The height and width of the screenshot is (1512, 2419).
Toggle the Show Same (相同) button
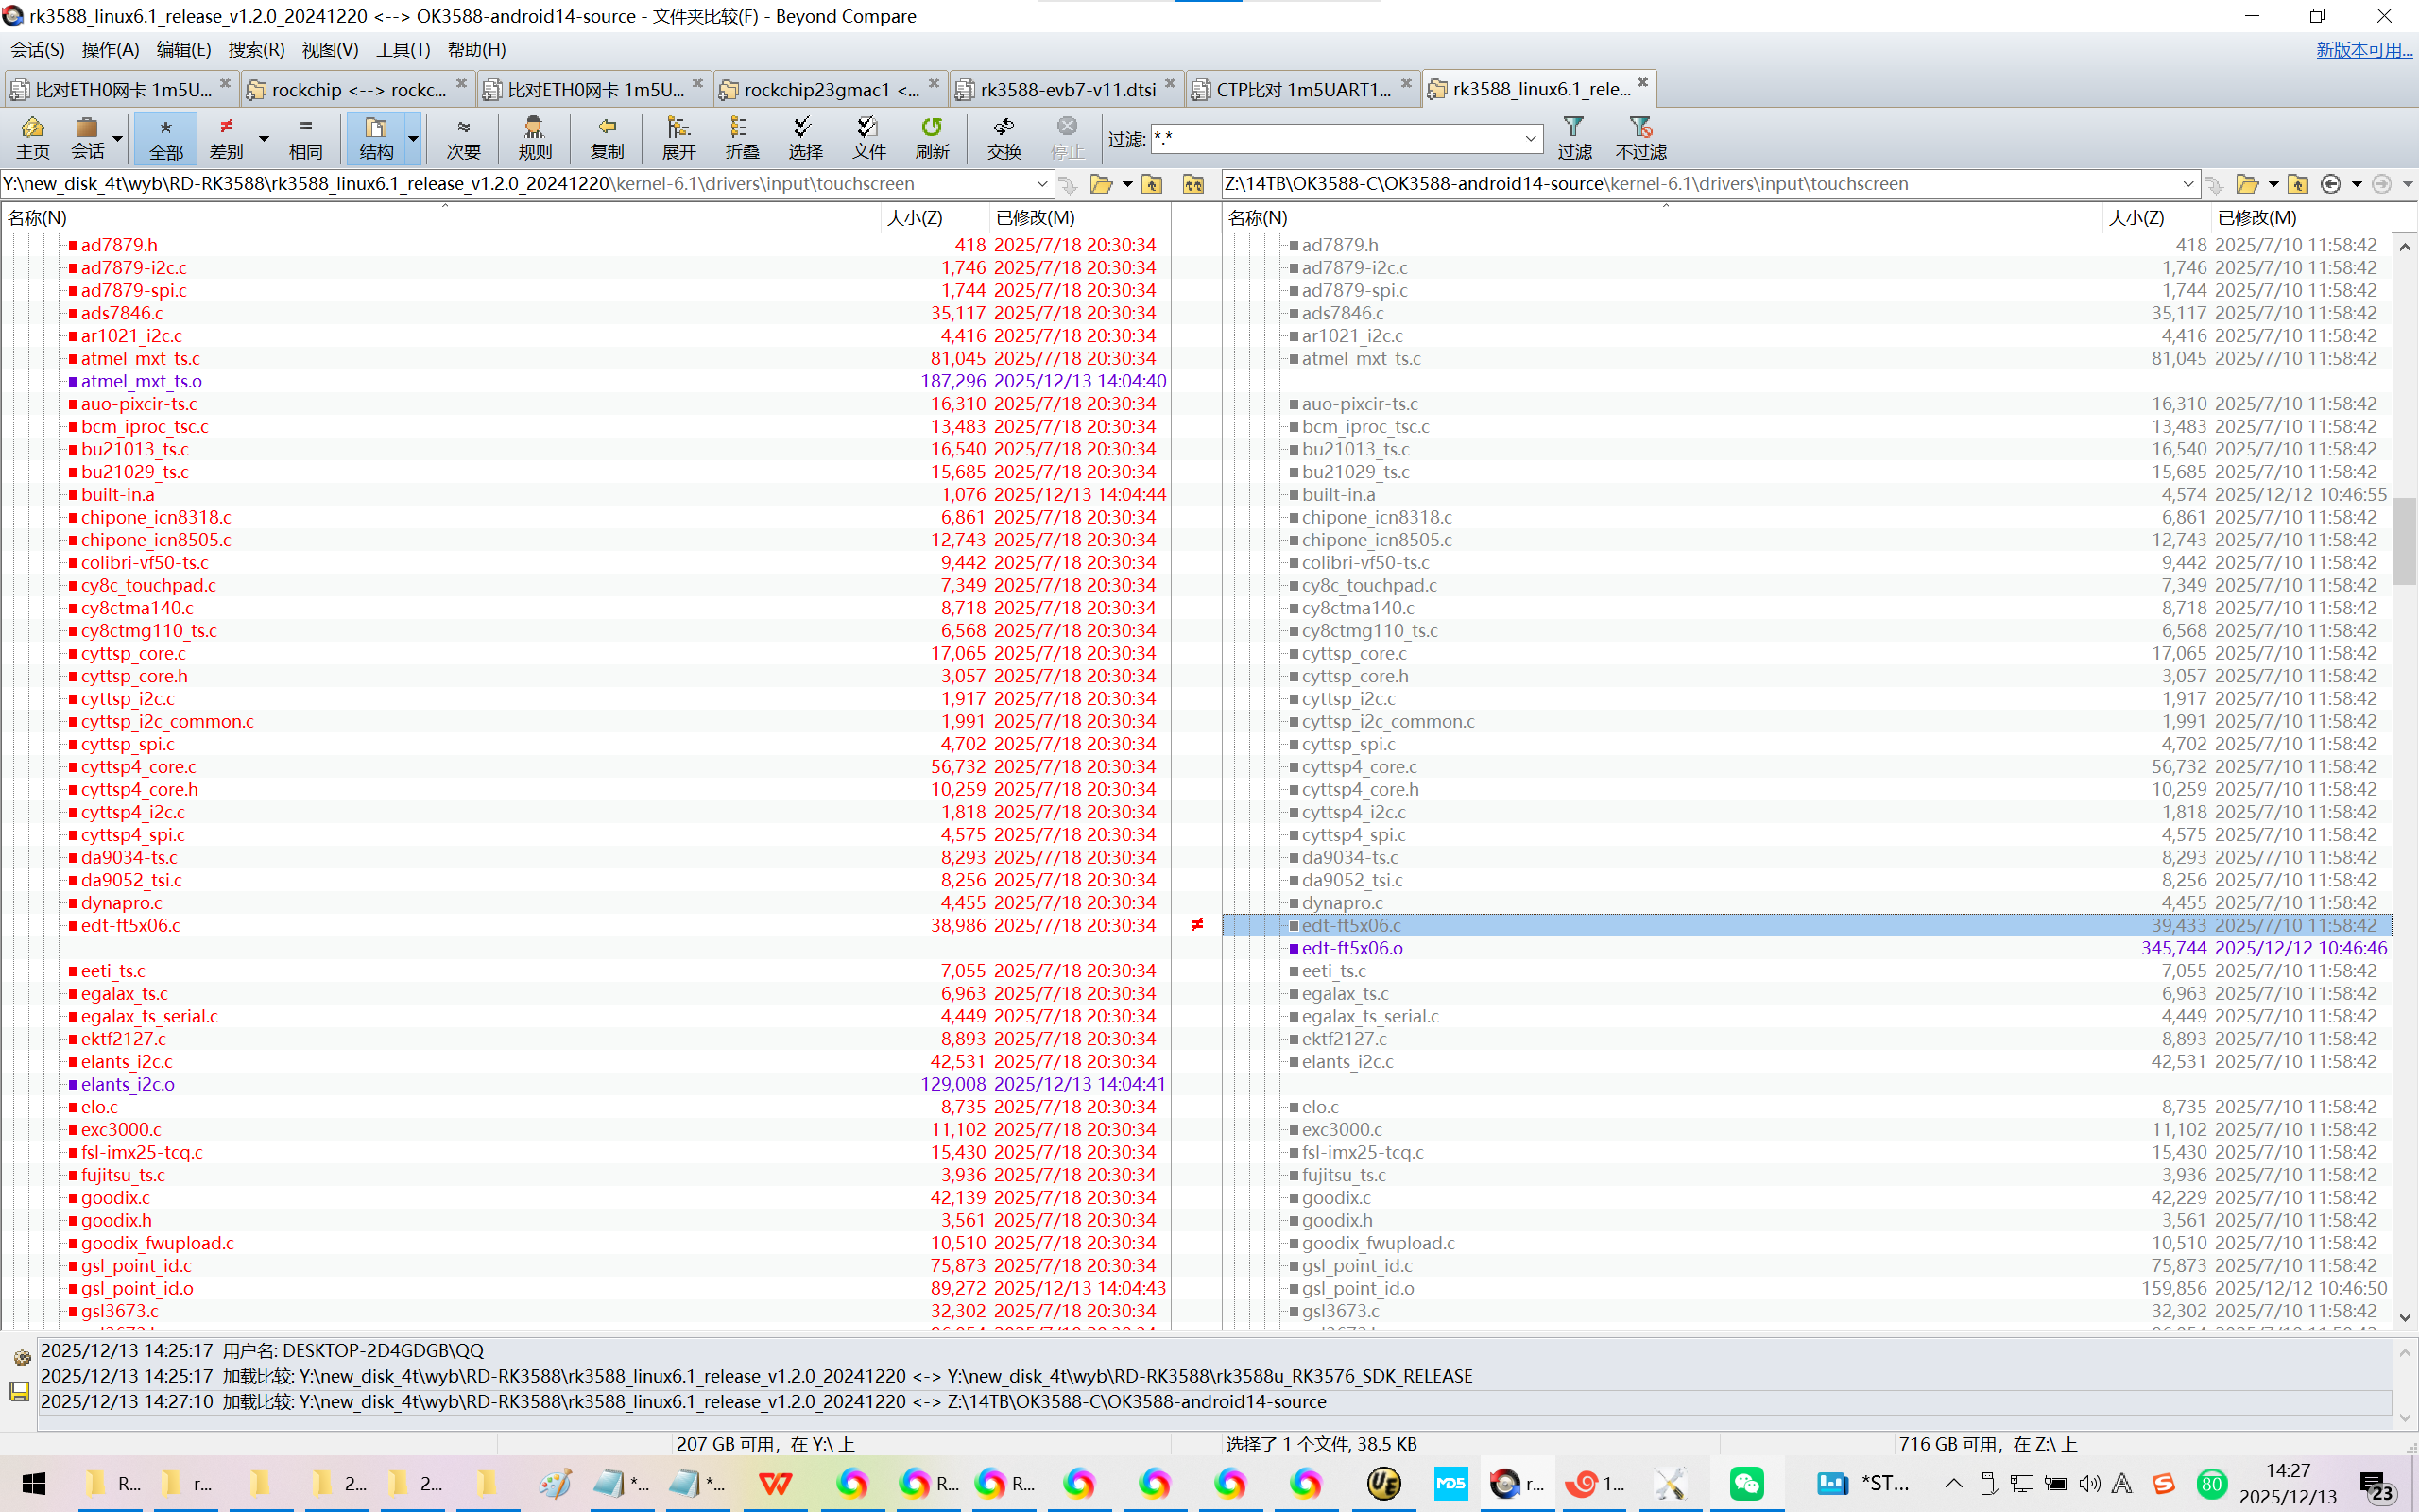[305, 137]
